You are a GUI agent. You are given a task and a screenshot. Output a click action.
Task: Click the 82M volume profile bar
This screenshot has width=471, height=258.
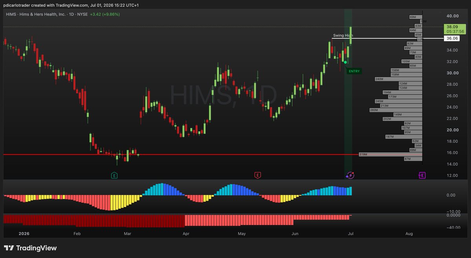414,44
